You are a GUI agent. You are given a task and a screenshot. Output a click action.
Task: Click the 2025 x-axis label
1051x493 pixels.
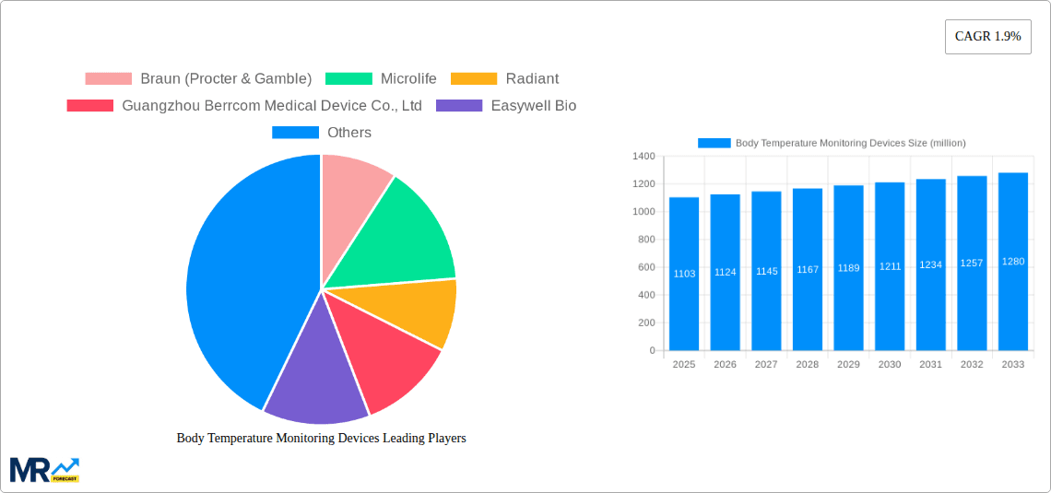(684, 364)
